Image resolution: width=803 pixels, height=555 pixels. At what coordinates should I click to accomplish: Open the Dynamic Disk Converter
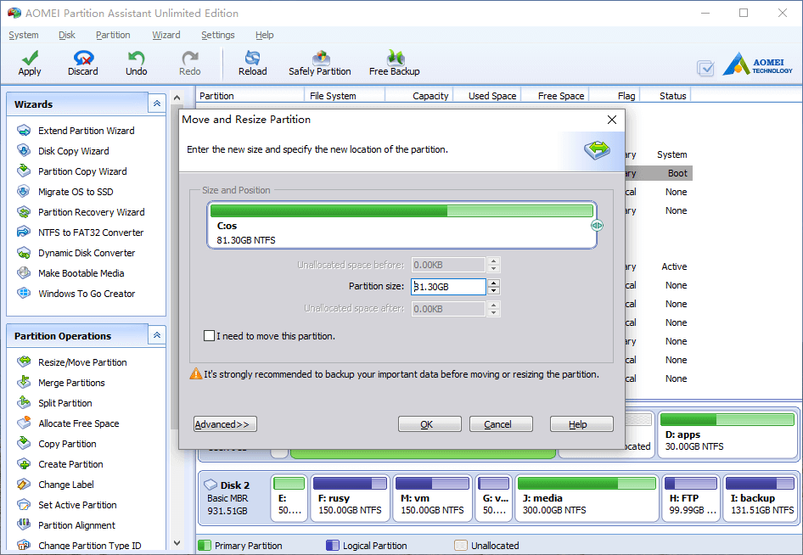(x=87, y=253)
